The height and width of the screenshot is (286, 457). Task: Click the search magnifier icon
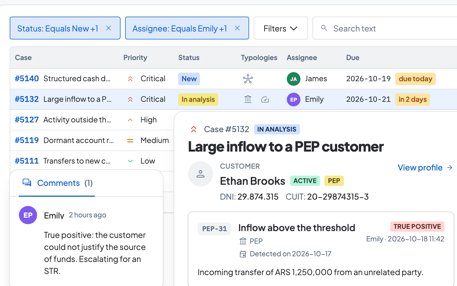pos(324,28)
